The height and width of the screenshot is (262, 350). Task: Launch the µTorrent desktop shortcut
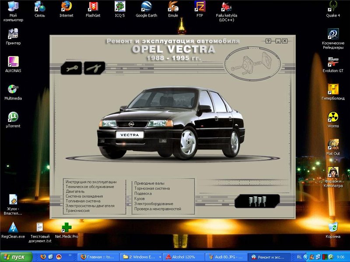click(x=13, y=120)
